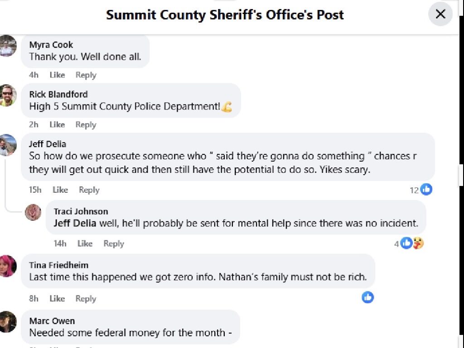
Task: Like Tina Friedheim's comment
Action: click(x=57, y=299)
